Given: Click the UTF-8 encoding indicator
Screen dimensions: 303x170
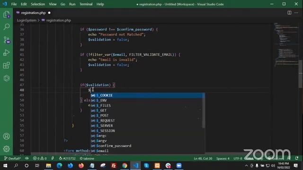Looking at the screenshot, I should (238, 159).
